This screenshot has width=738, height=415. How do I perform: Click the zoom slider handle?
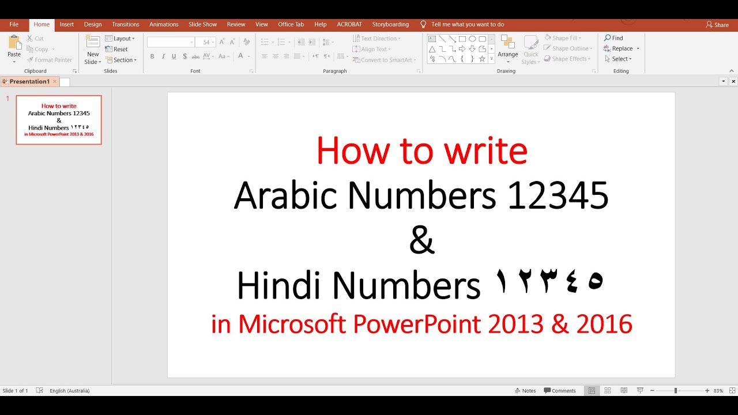pos(676,391)
